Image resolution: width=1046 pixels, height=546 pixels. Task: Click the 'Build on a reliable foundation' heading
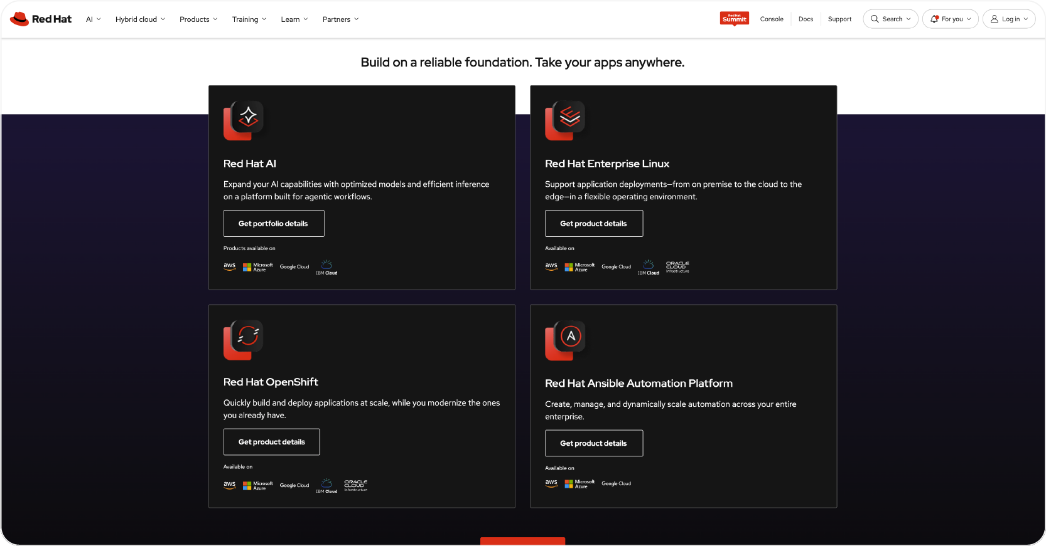[522, 63]
